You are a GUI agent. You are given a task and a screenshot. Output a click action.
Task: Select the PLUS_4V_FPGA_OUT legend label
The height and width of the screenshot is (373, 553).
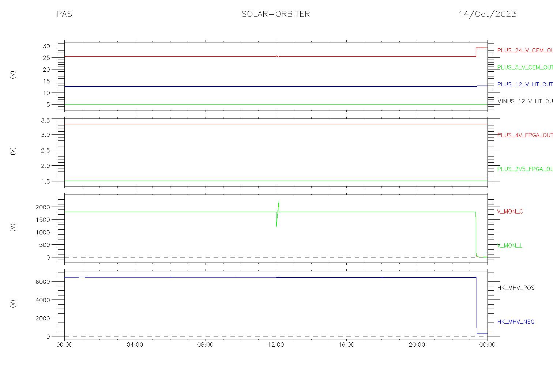pos(525,135)
